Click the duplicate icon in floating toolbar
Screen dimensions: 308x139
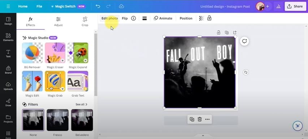[192, 119]
